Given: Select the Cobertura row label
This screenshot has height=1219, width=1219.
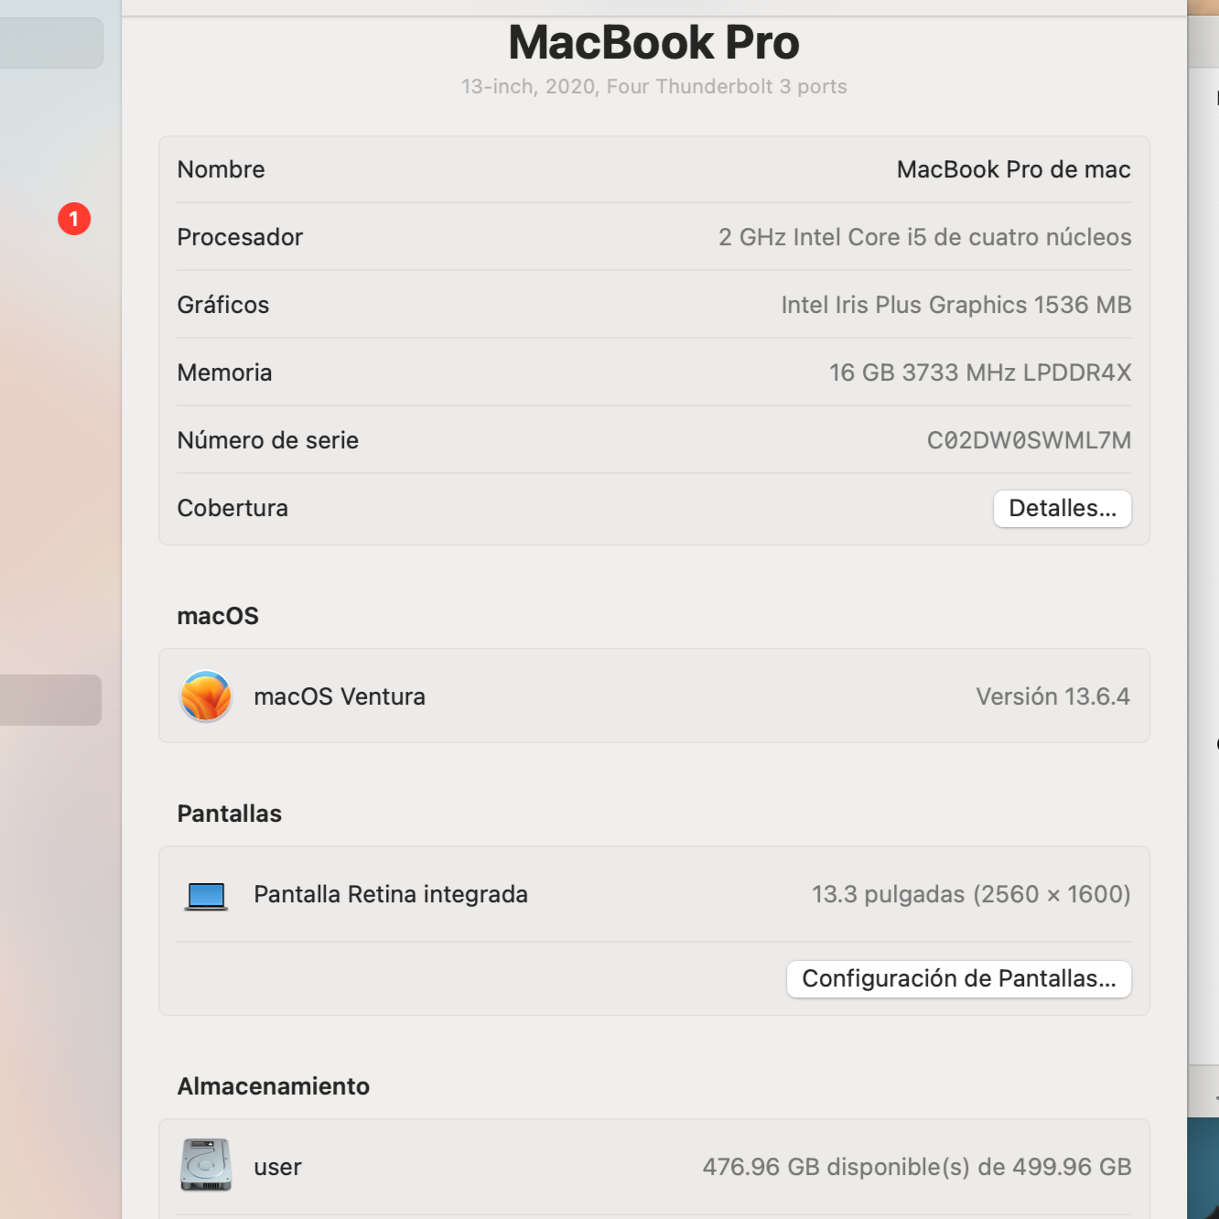Looking at the screenshot, I should point(232,509).
